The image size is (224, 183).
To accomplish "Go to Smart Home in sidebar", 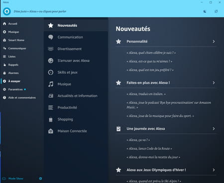I will pos(16,40).
